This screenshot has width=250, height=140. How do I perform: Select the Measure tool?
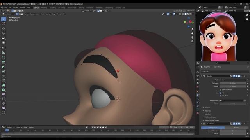point(4,52)
